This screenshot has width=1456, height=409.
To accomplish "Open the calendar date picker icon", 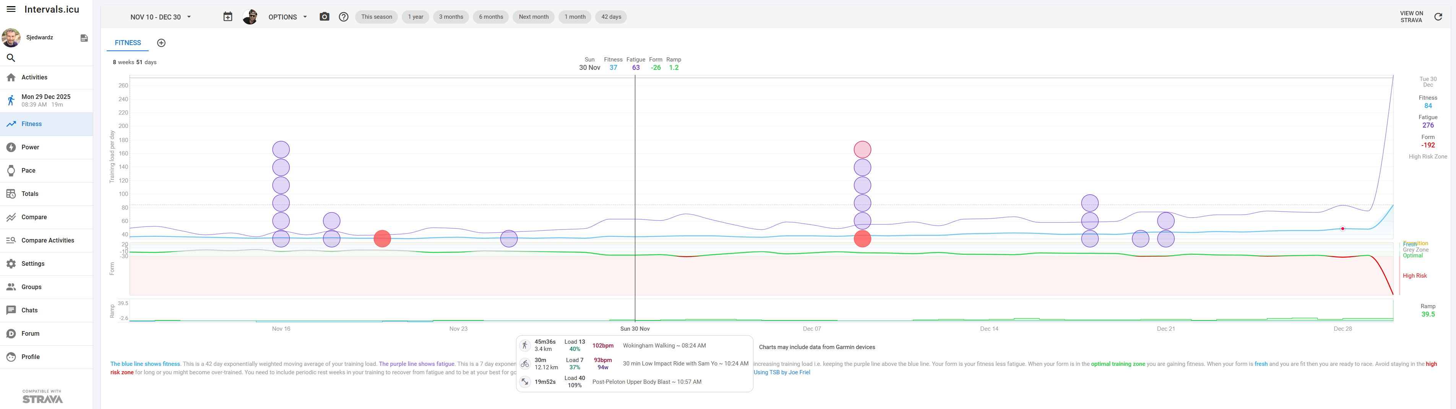I will tap(228, 17).
